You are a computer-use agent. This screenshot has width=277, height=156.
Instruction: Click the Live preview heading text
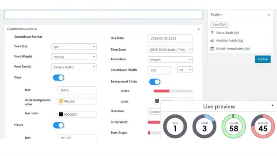[219, 107]
